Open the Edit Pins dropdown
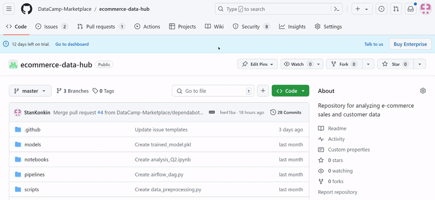The height and width of the screenshot is (200, 435). point(257,64)
